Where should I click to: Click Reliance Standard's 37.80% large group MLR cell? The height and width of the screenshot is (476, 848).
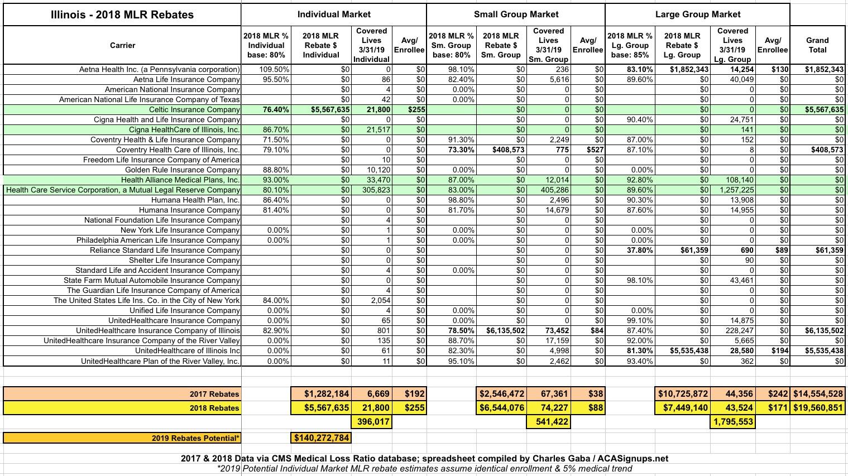(x=630, y=250)
